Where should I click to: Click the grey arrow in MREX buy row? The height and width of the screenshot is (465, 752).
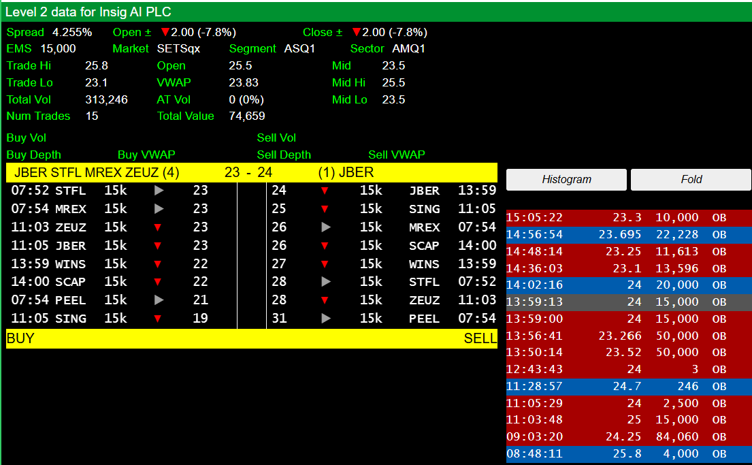pos(159,209)
